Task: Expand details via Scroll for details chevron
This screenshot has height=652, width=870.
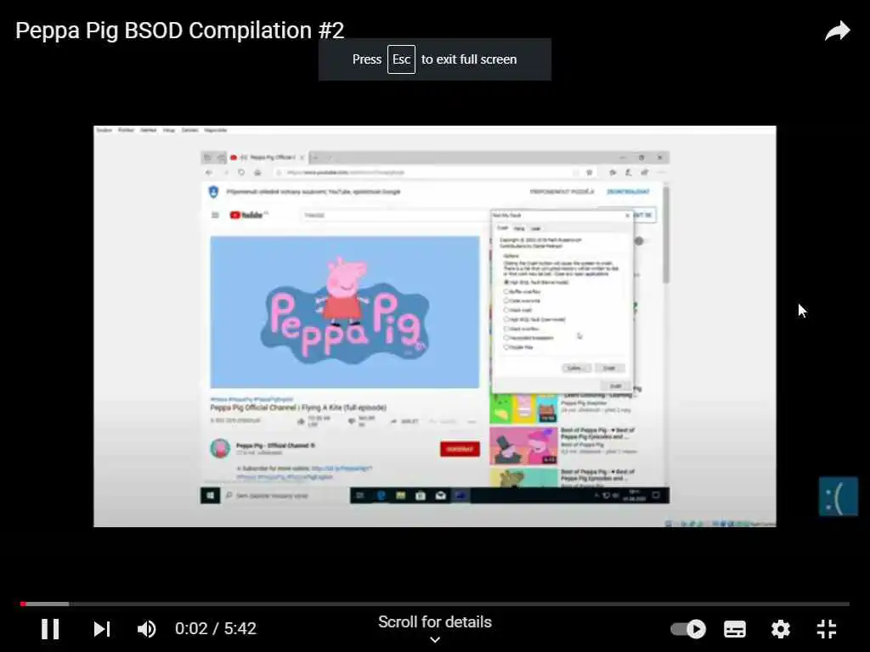Action: (435, 640)
